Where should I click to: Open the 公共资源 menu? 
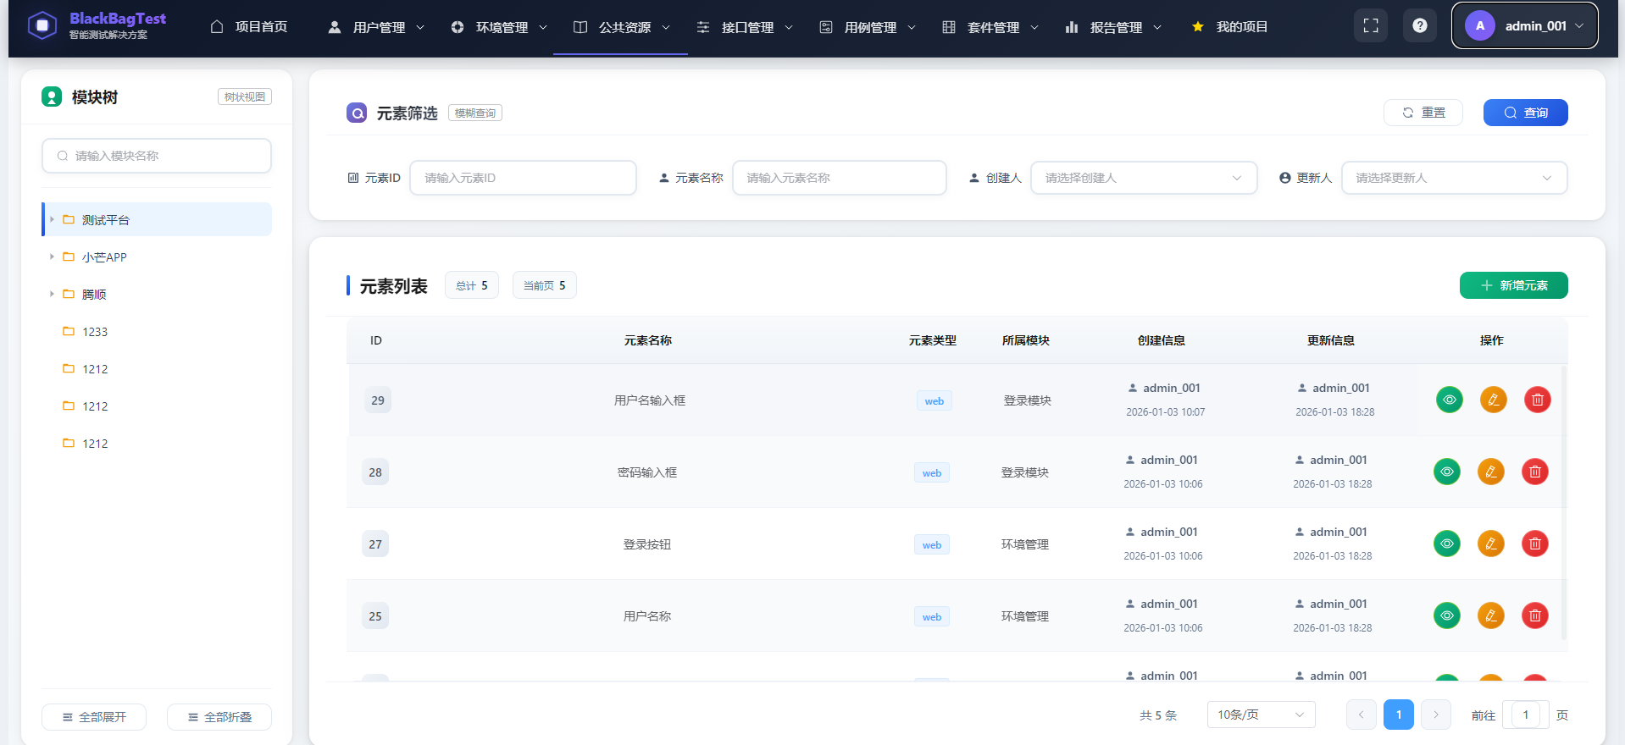(622, 27)
